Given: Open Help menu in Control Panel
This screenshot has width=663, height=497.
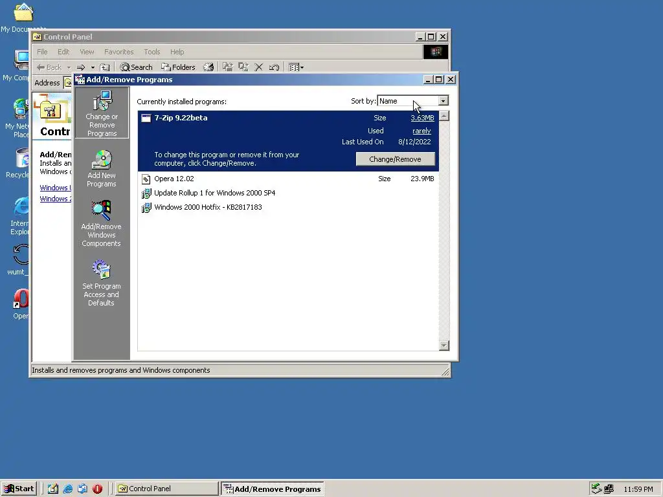Looking at the screenshot, I should 177,52.
